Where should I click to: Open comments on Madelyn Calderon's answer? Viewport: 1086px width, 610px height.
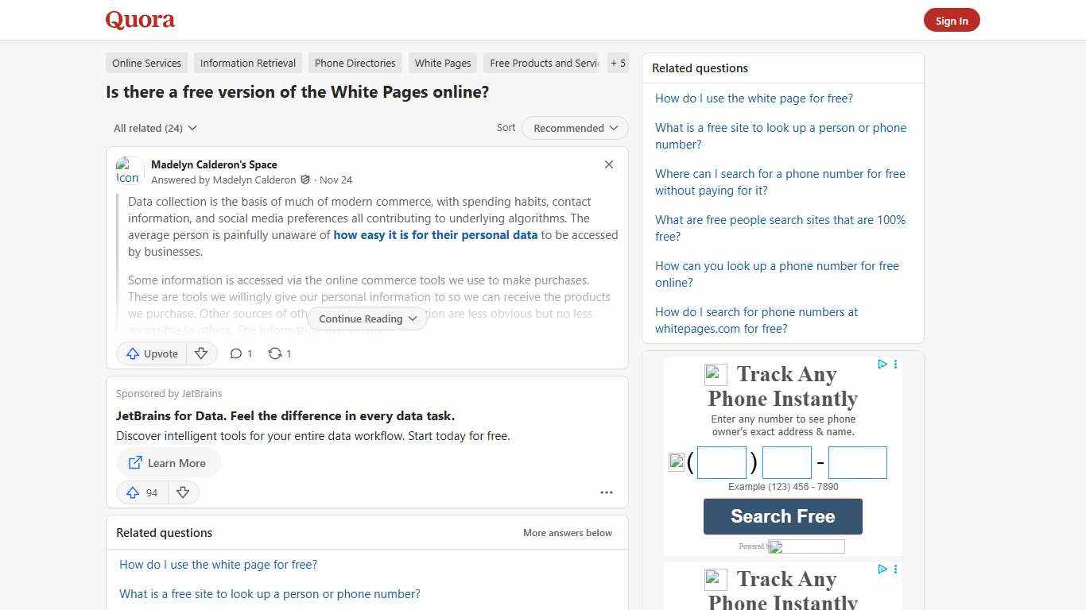point(241,353)
